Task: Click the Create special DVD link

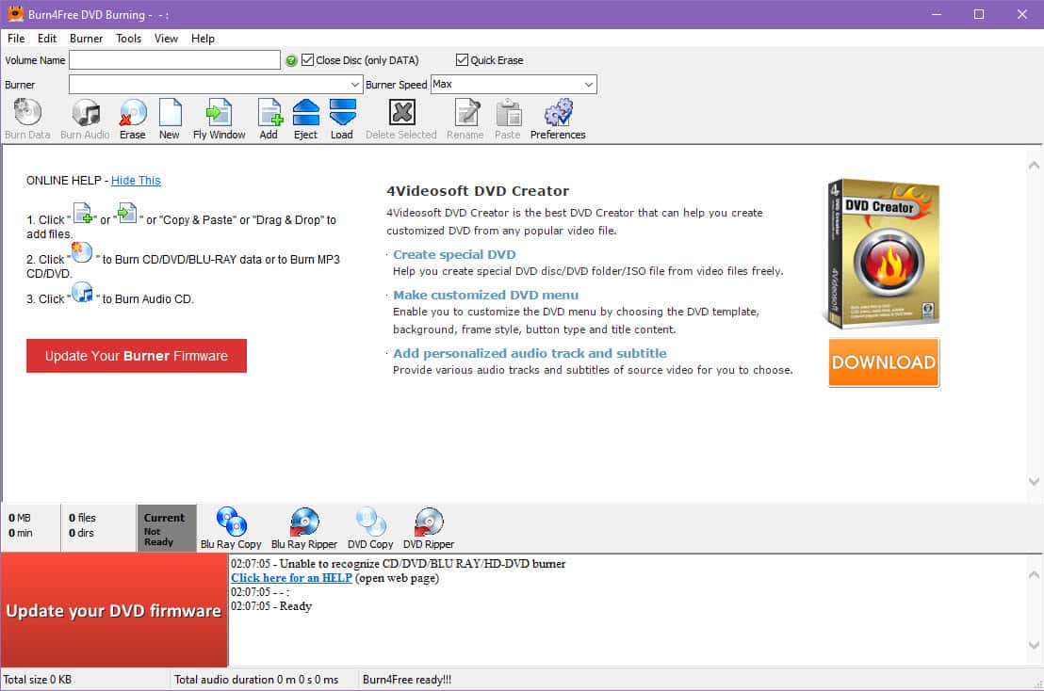Action: (x=454, y=255)
